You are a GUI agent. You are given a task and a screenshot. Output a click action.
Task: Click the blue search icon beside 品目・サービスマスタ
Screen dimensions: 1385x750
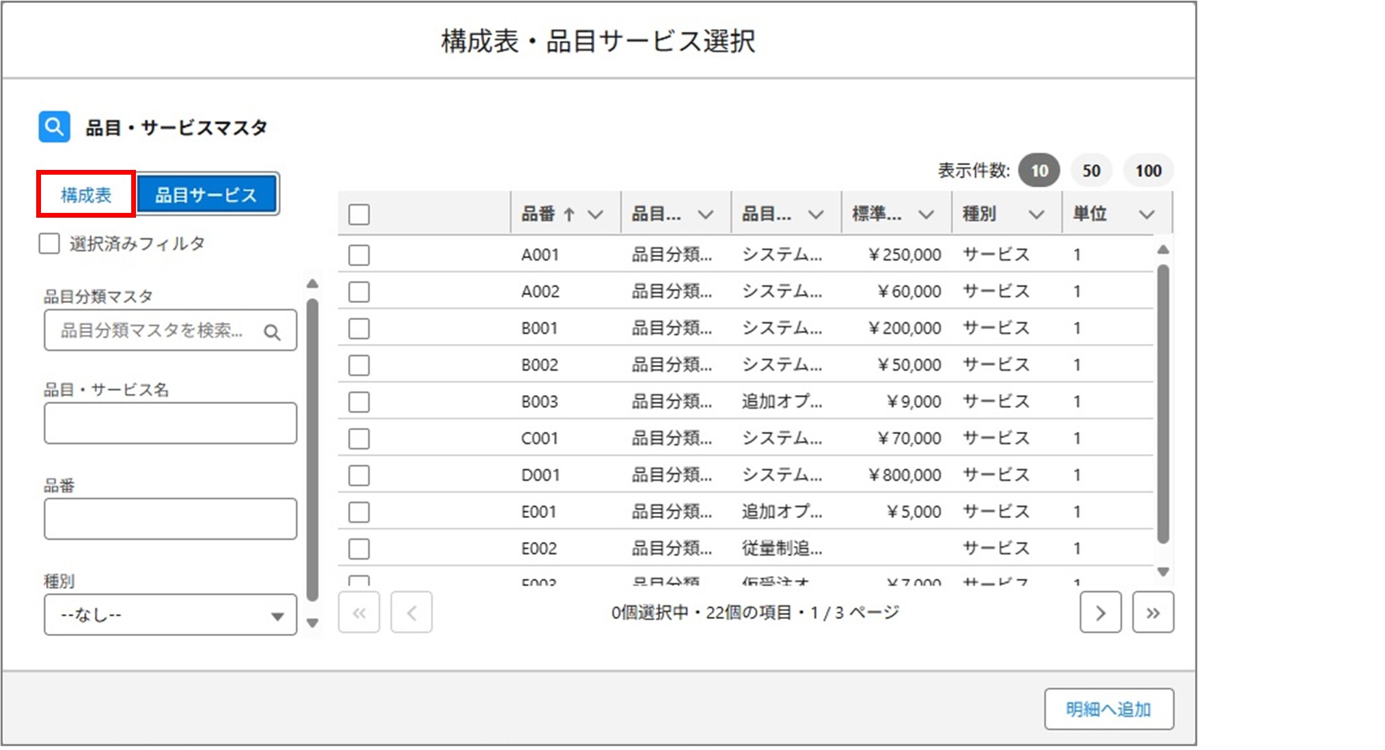point(54,126)
